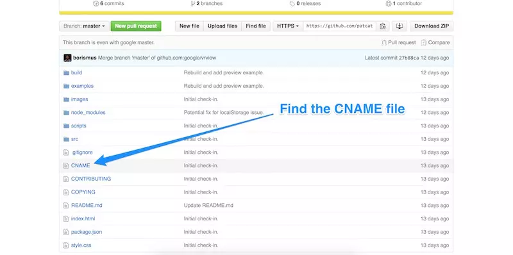
Task: Open the package.json file
Action: click(x=87, y=232)
